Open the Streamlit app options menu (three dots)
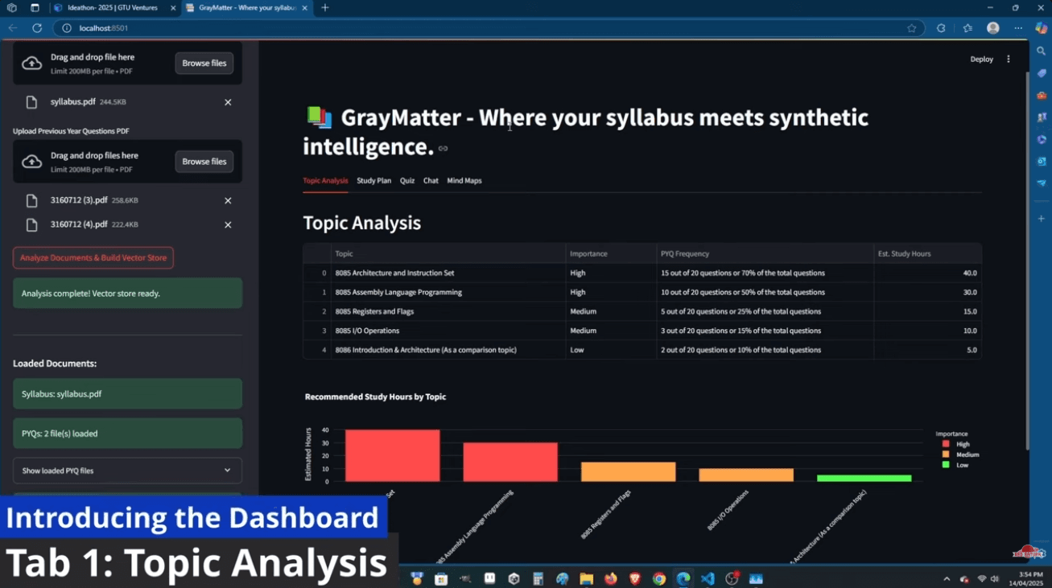The width and height of the screenshot is (1052, 588). point(1009,59)
